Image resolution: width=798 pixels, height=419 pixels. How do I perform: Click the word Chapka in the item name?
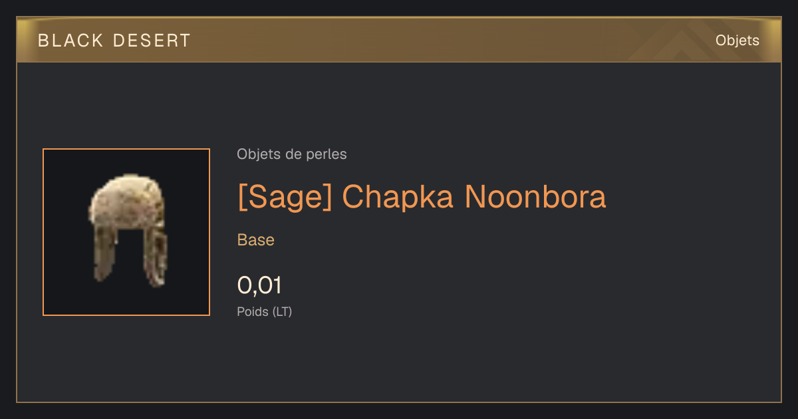click(398, 198)
